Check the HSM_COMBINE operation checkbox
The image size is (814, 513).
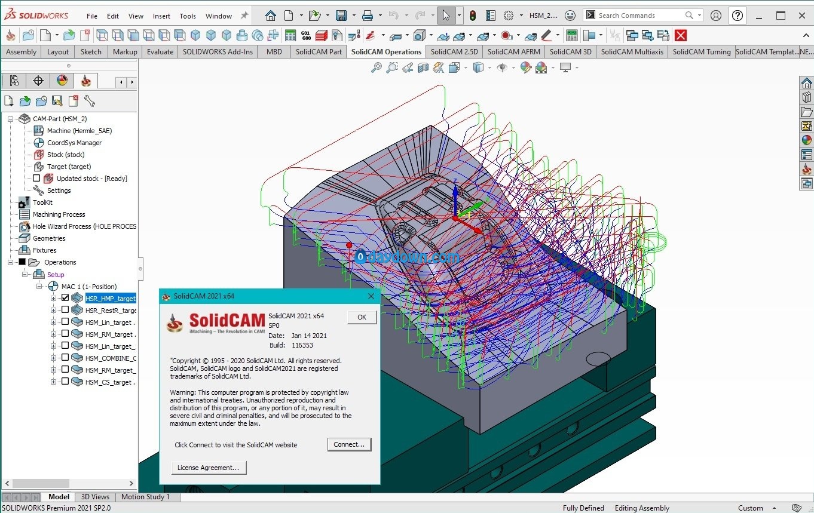(x=65, y=358)
